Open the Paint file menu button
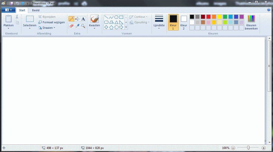Viewport: 273px width, 152px height. pyautogui.click(x=8, y=10)
